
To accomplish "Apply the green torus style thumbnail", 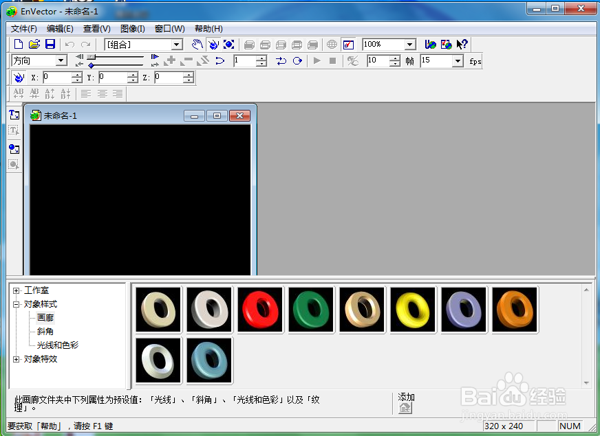I will (x=311, y=310).
